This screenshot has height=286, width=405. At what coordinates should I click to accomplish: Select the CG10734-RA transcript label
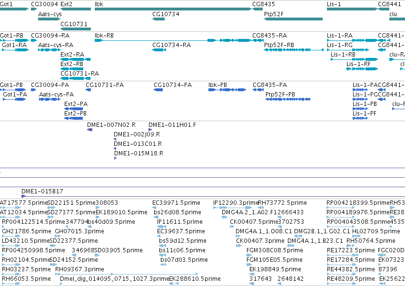point(171,45)
